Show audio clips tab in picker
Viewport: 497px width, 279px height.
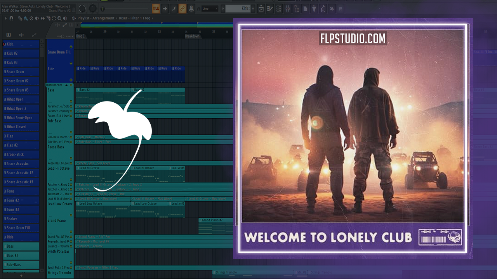(x=21, y=35)
